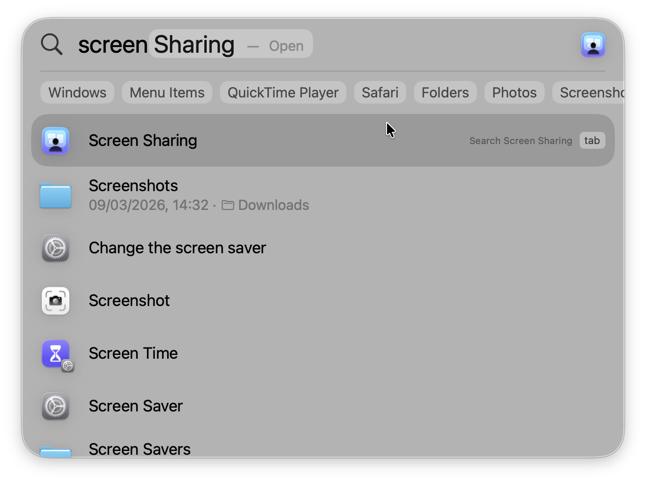Click the Screen Sharing app icon beside the search field
This screenshot has height=483, width=646.
pyautogui.click(x=593, y=45)
